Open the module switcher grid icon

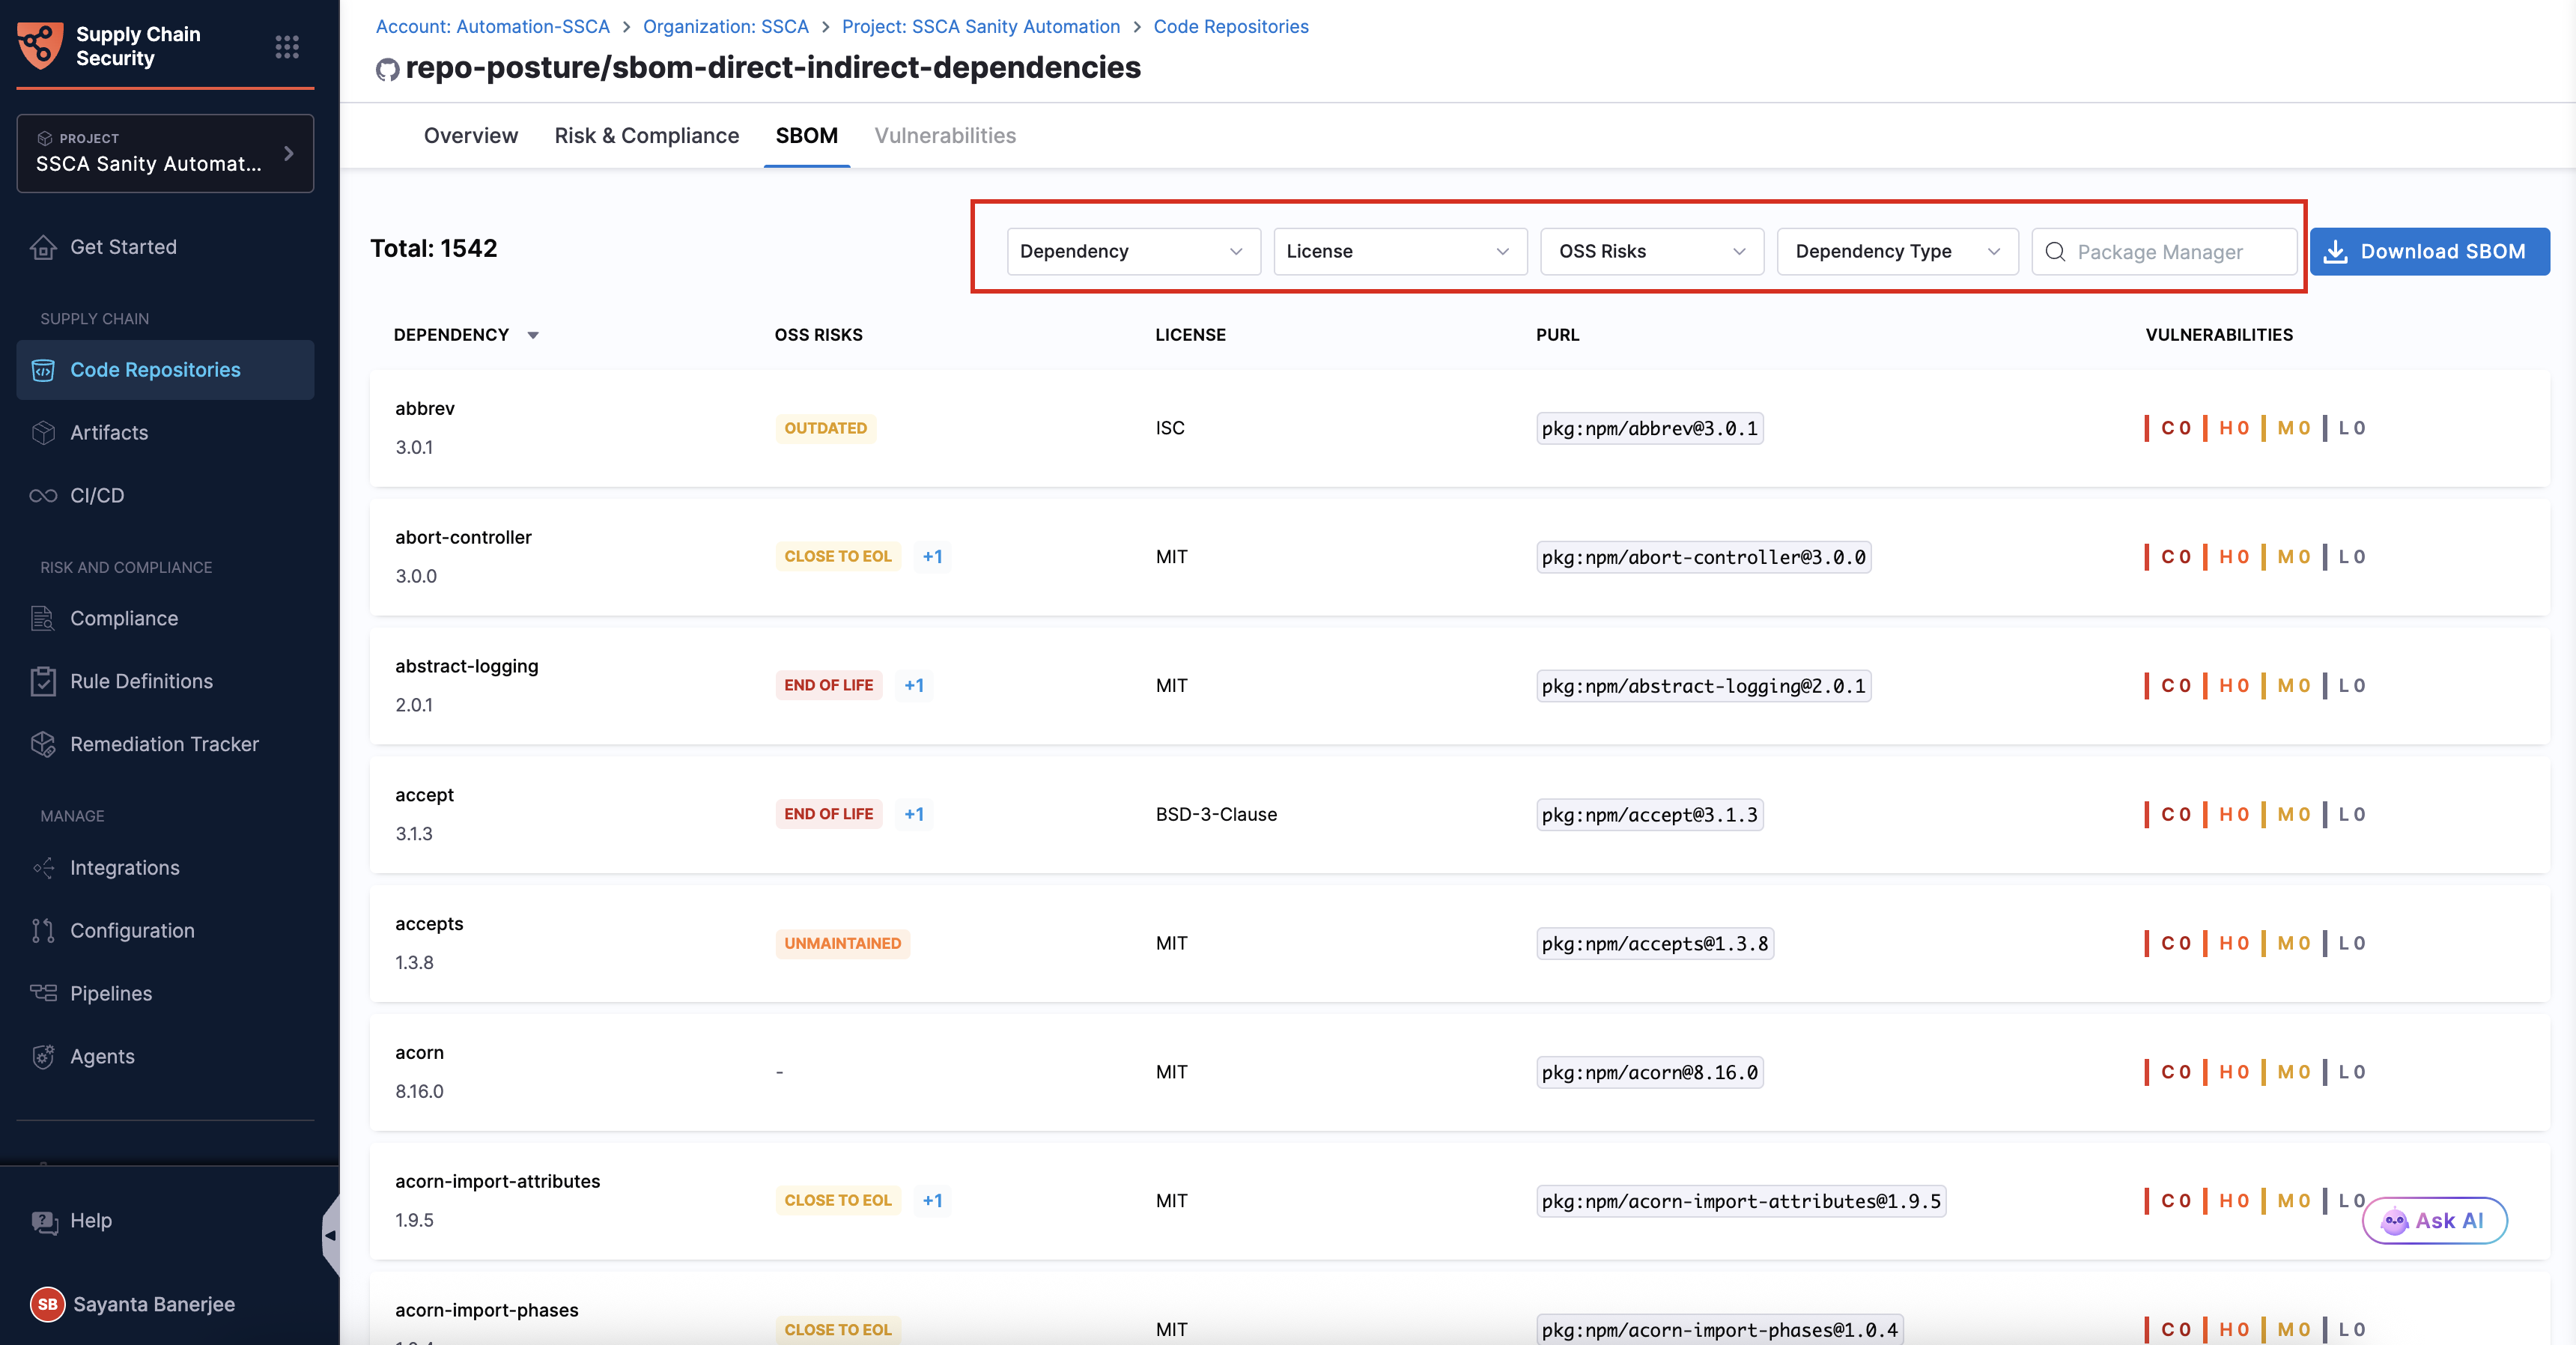click(287, 46)
